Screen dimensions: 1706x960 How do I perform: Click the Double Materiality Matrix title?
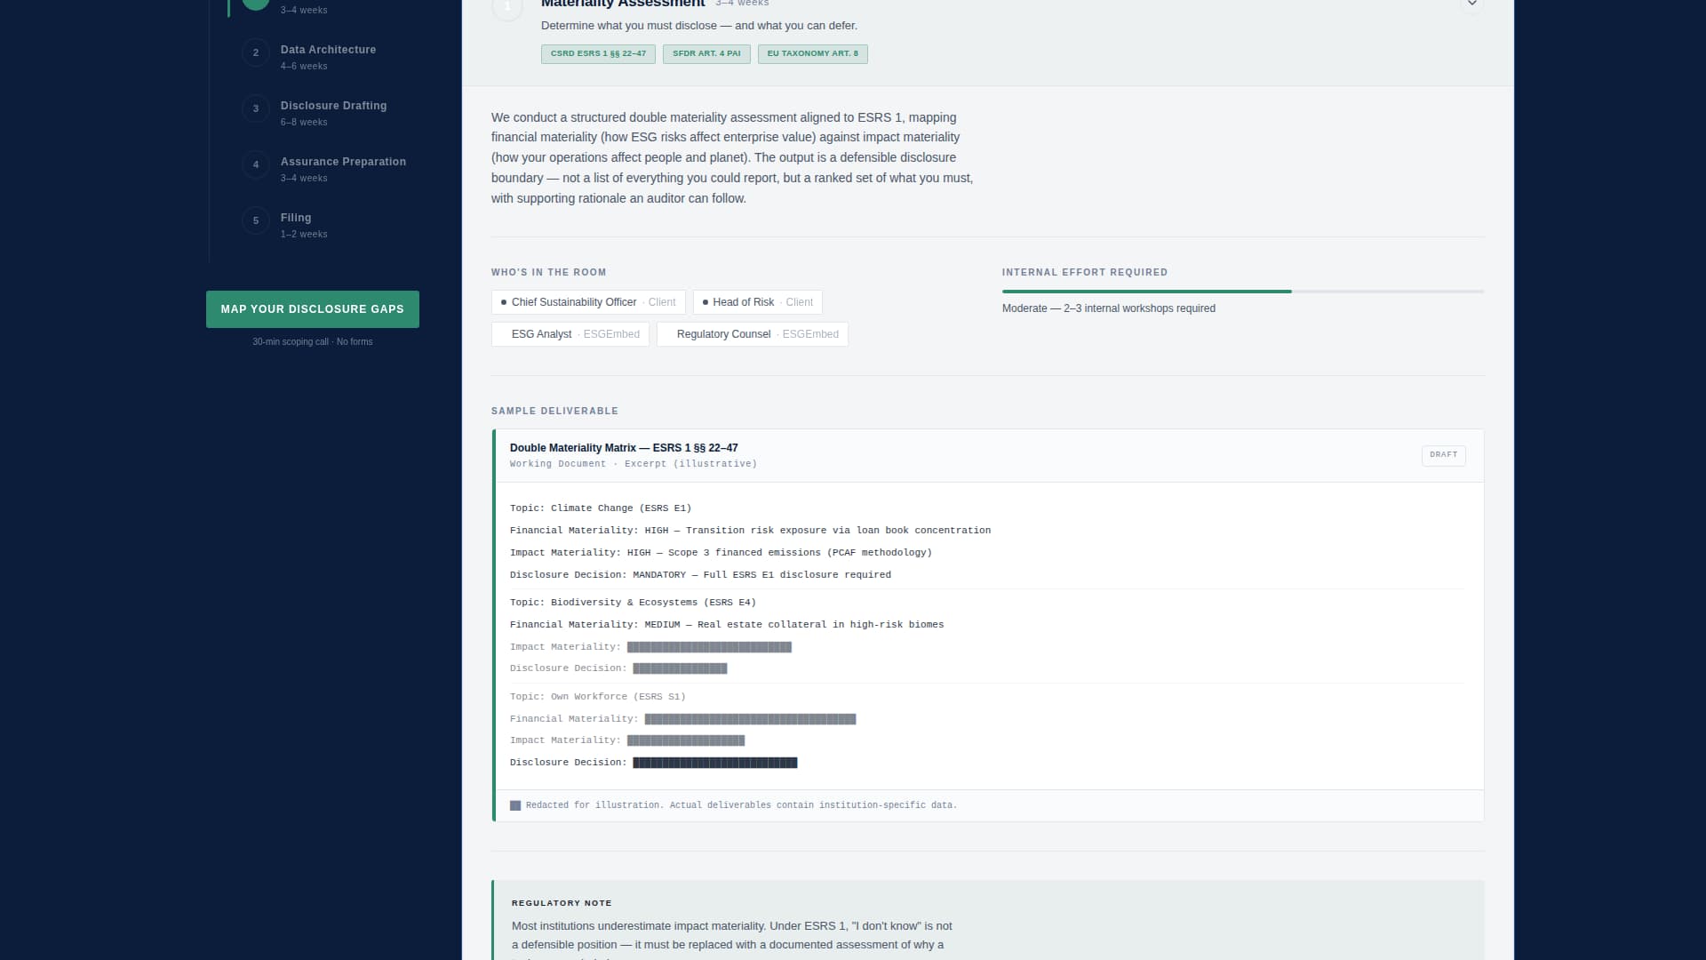pos(624,448)
